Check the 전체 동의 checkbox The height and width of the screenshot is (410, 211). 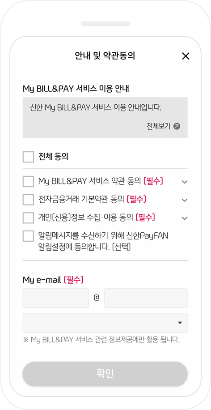[28, 157]
